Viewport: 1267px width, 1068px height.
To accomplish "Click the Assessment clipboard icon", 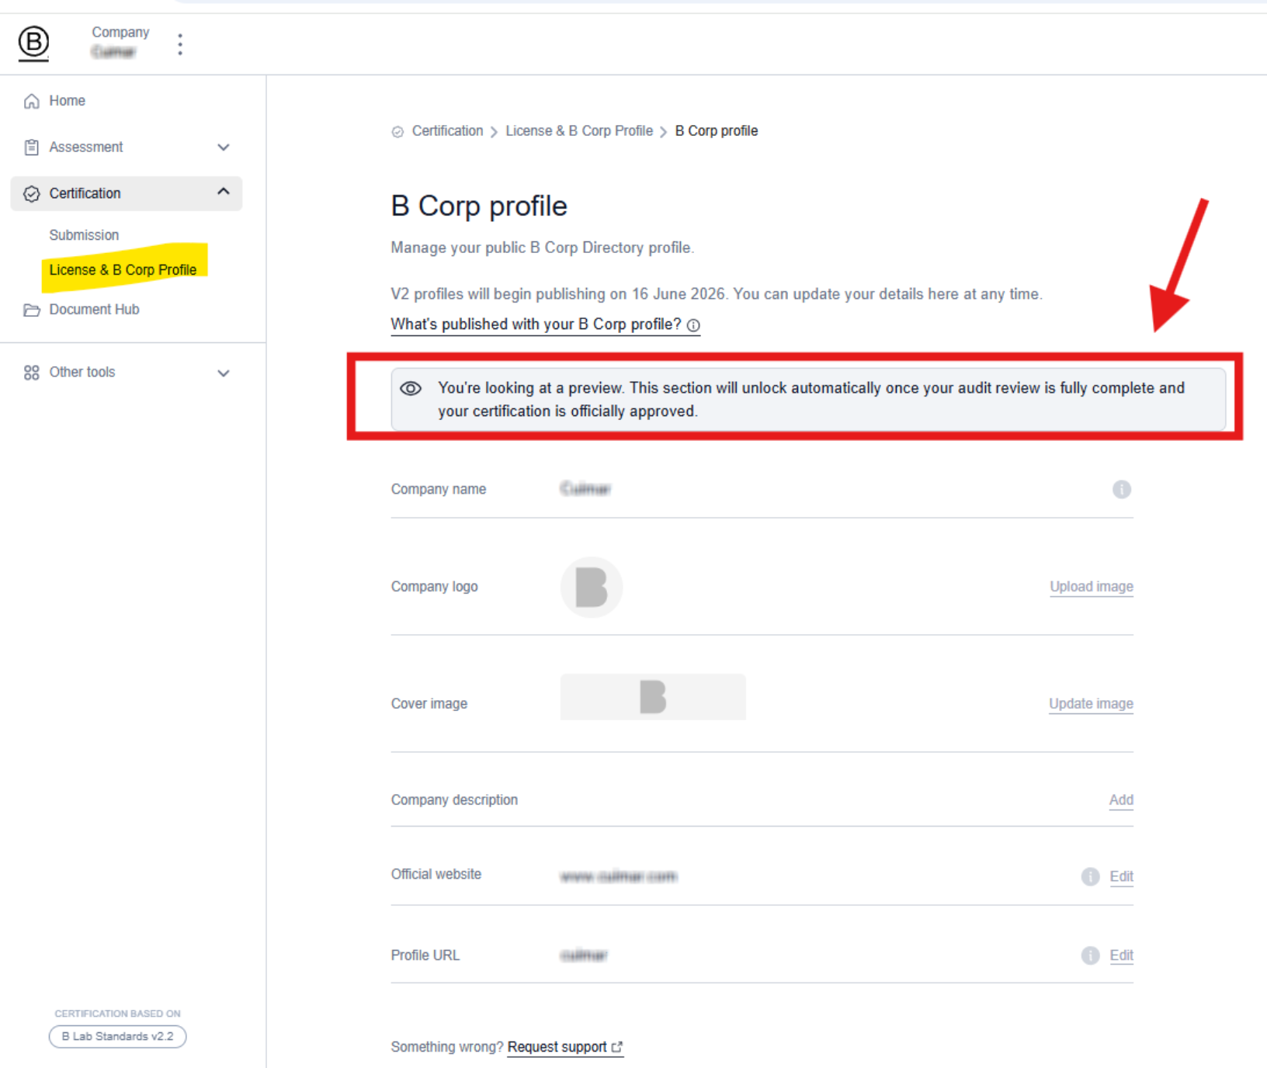I will [x=32, y=147].
